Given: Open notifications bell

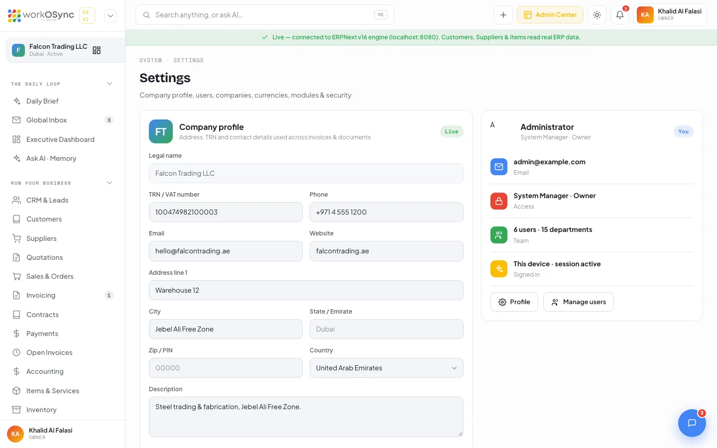Looking at the screenshot, I should [620, 15].
